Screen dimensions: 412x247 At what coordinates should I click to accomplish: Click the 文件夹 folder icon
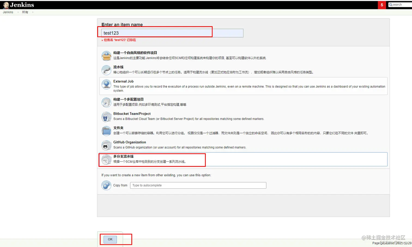pyautogui.click(x=106, y=131)
